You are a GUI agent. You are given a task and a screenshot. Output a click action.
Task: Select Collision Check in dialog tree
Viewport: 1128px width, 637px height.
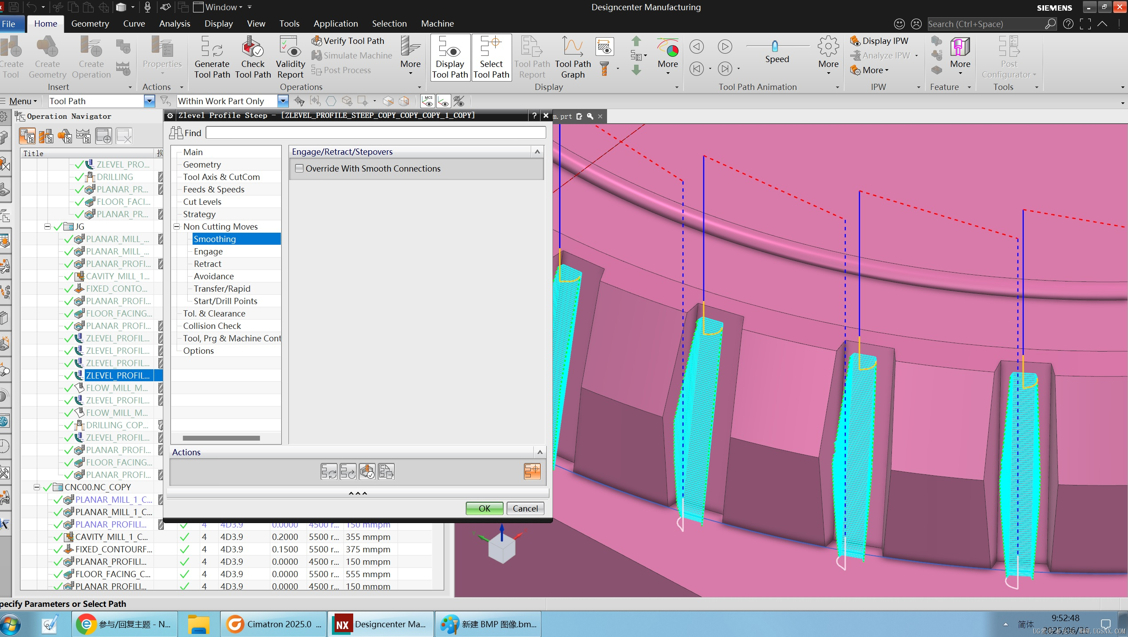point(212,326)
